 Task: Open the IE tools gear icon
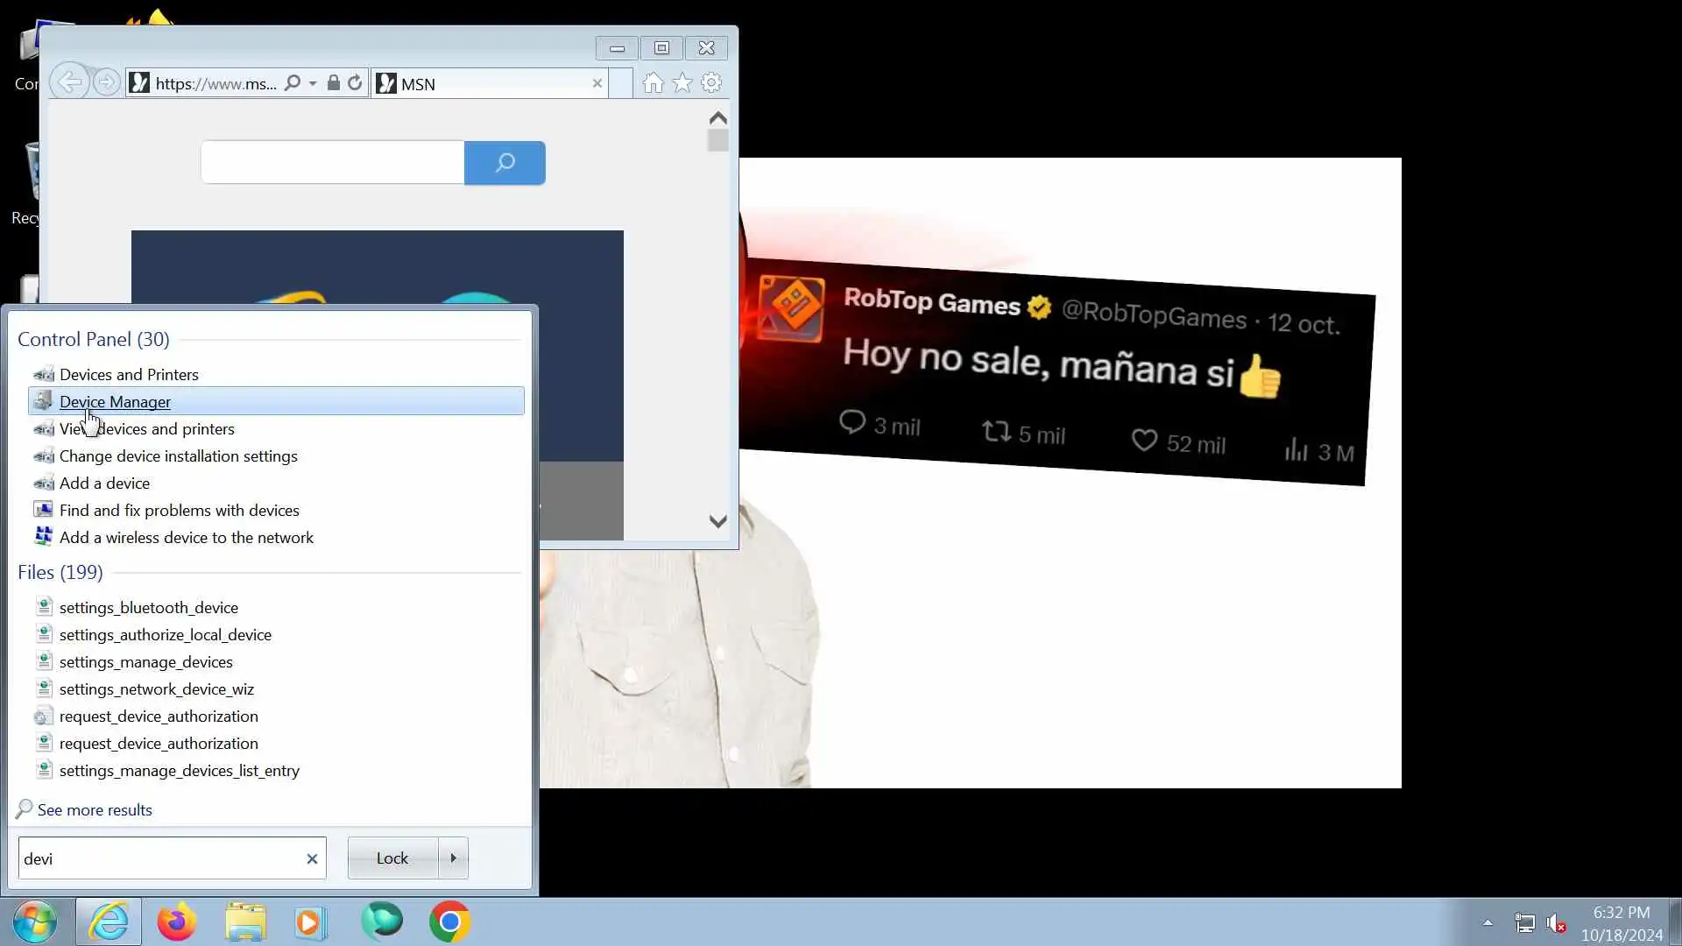[x=711, y=83]
